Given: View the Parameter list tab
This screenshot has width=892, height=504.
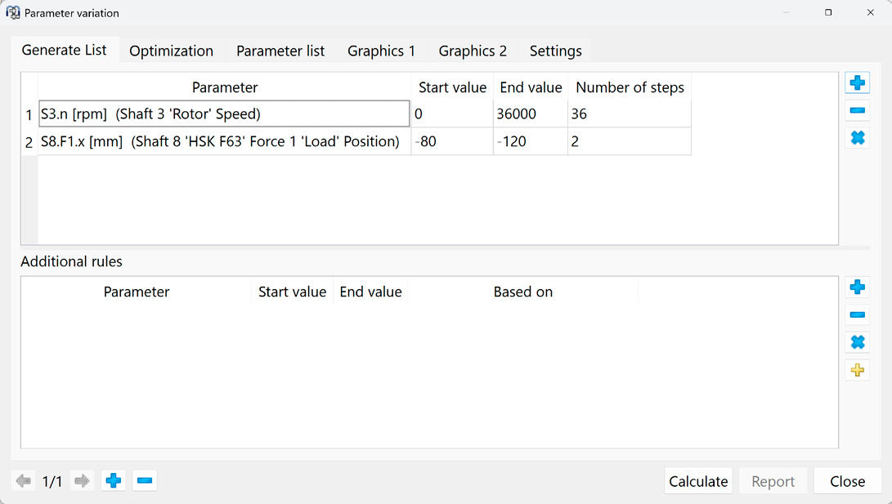Looking at the screenshot, I should point(280,50).
